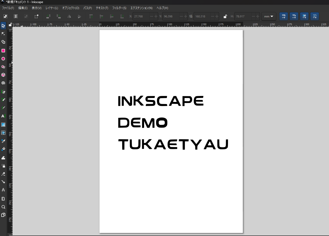
Task: Open the フィルター(S) menu
Action: (x=119, y=8)
